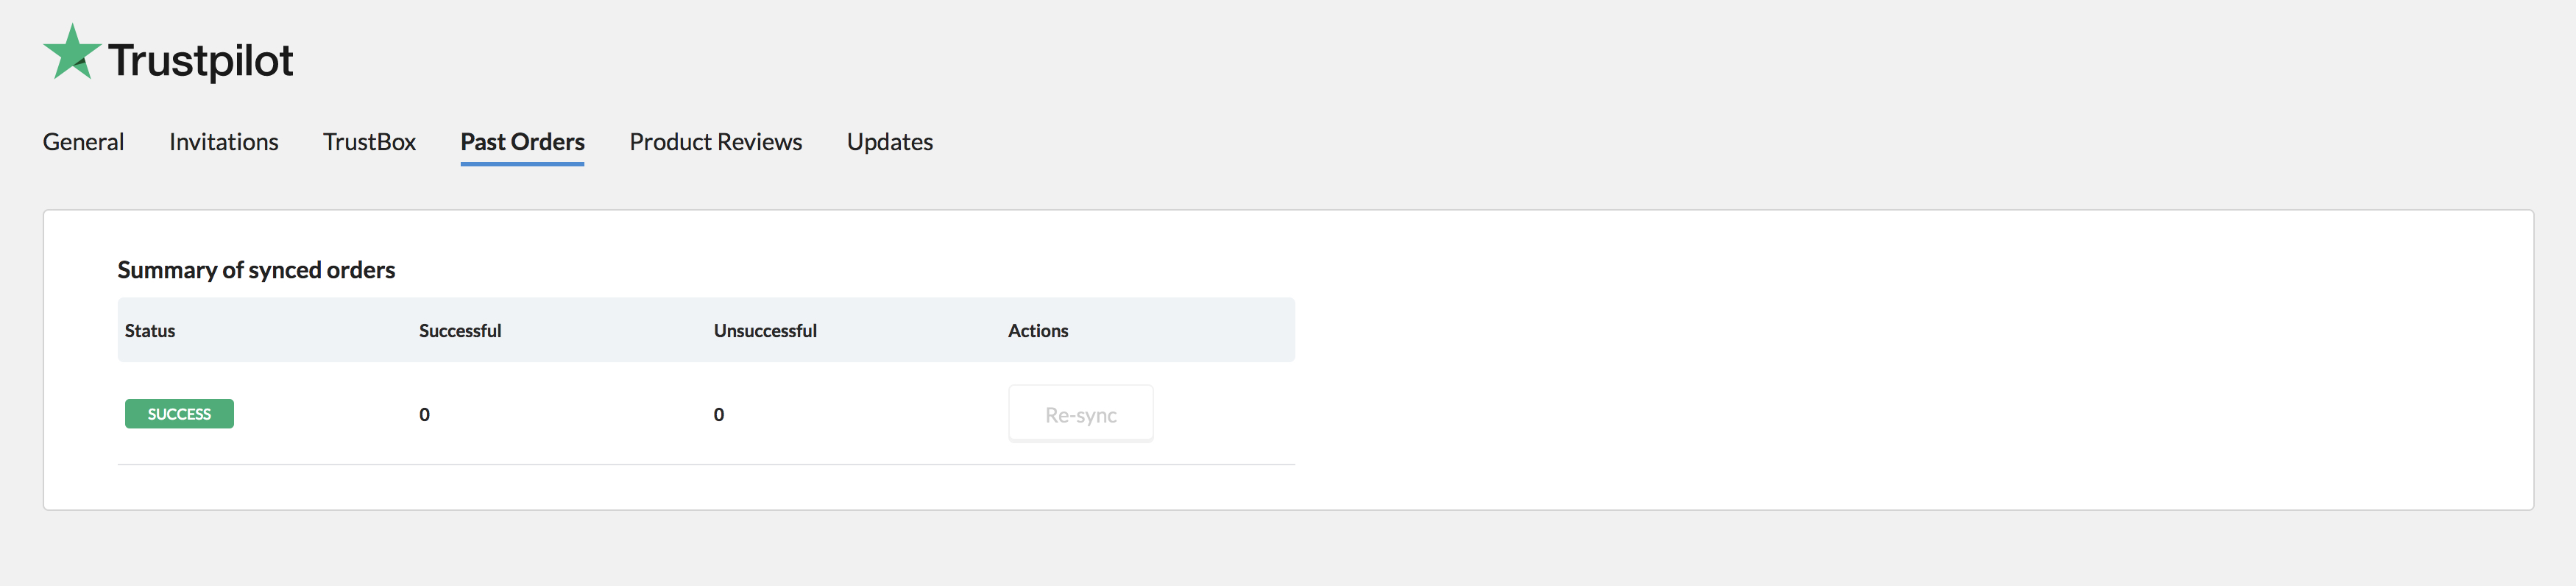Image resolution: width=2576 pixels, height=586 pixels.
Task: Click the Unsuccessful column header
Action: click(x=765, y=331)
